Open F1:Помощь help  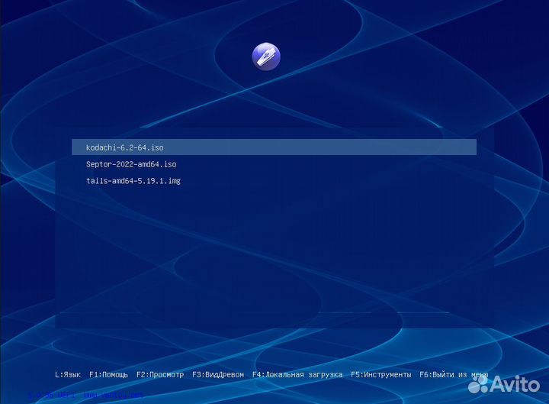point(108,374)
